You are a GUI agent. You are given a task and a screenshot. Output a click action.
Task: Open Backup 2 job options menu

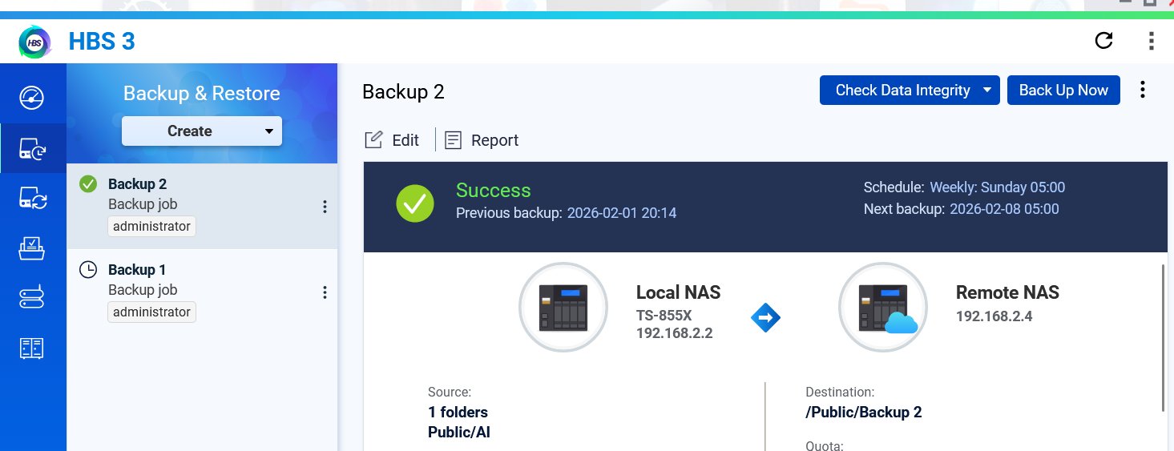point(325,207)
